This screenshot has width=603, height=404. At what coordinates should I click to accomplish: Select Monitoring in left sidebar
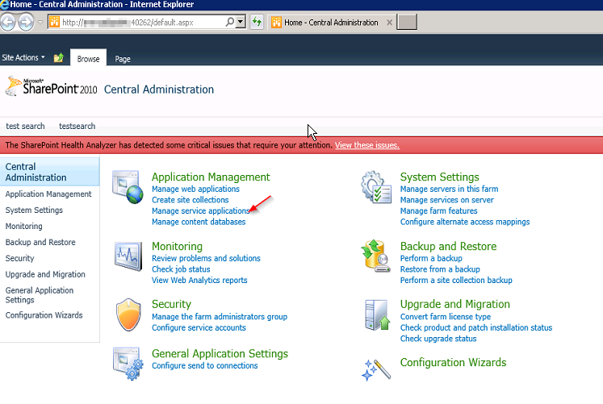coord(24,227)
